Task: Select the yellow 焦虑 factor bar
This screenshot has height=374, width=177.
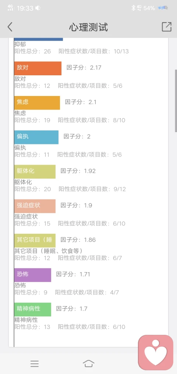Action: pyautogui.click(x=37, y=103)
